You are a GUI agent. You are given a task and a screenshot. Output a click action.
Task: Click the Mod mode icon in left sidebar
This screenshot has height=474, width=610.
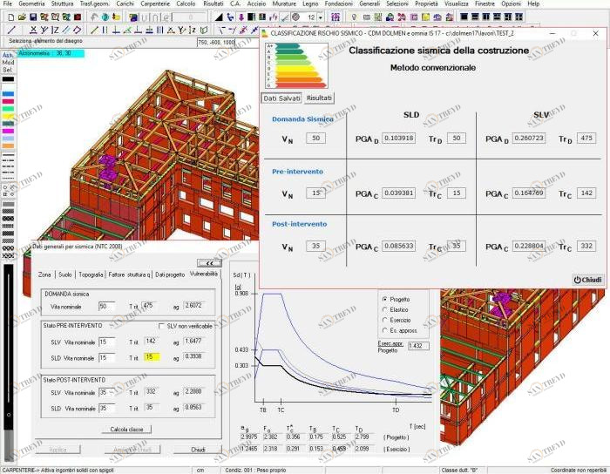click(x=9, y=63)
